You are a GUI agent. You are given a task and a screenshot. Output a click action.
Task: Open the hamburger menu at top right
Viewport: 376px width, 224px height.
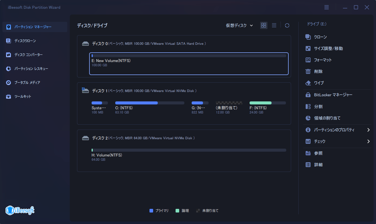point(326,7)
